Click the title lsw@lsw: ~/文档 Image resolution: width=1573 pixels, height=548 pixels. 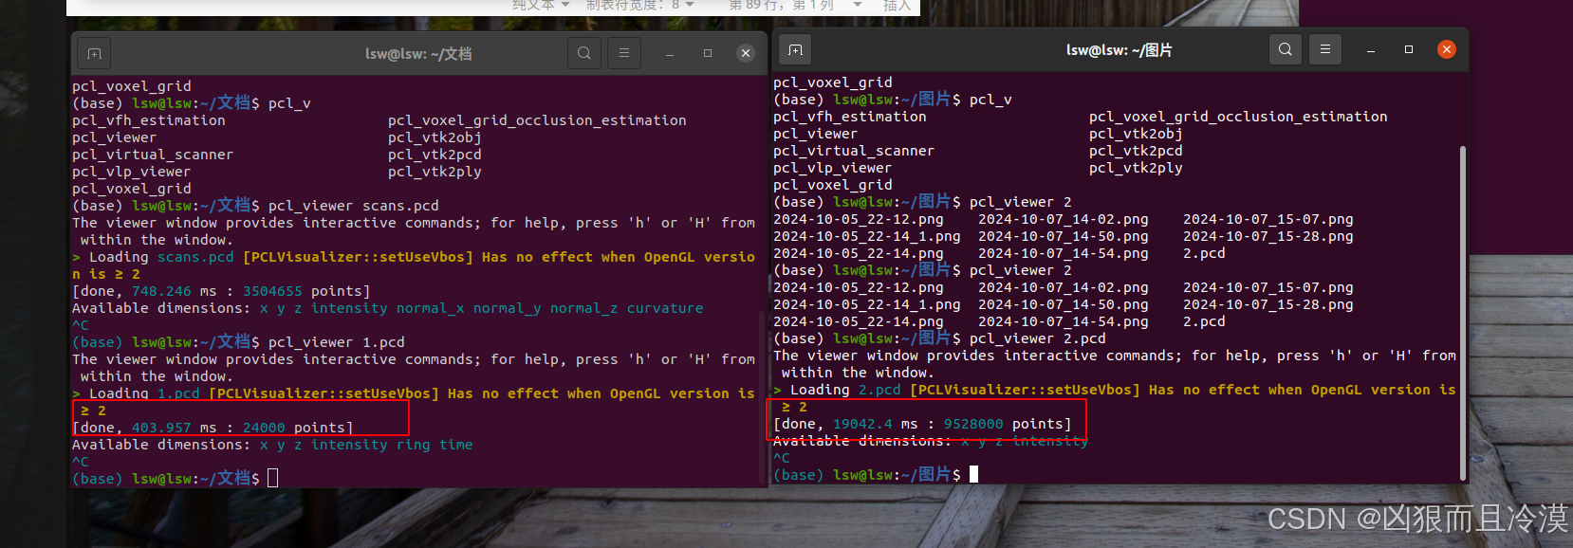pyautogui.click(x=418, y=54)
